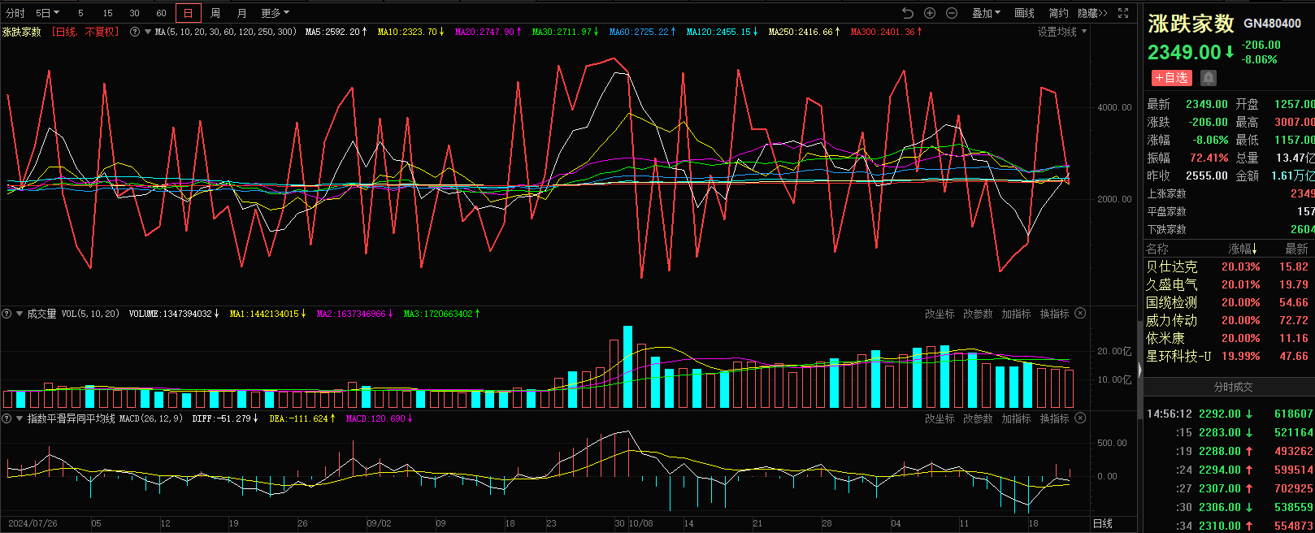The width and height of the screenshot is (1315, 533).
Task: Select the 分时 intraday tab
Action: point(15,13)
